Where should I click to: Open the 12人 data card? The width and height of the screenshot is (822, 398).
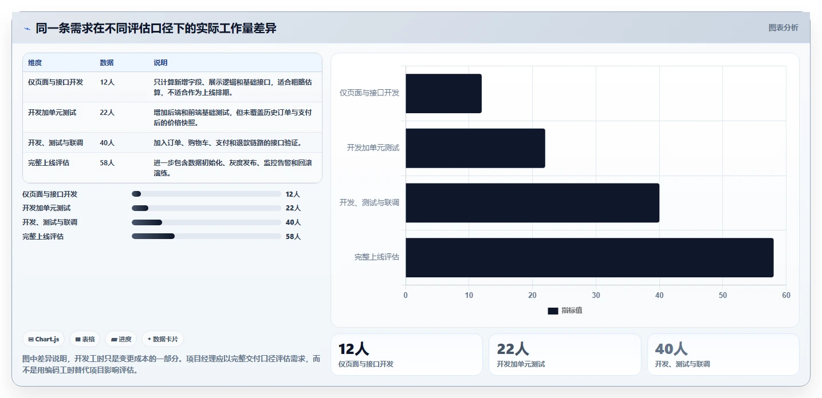407,355
